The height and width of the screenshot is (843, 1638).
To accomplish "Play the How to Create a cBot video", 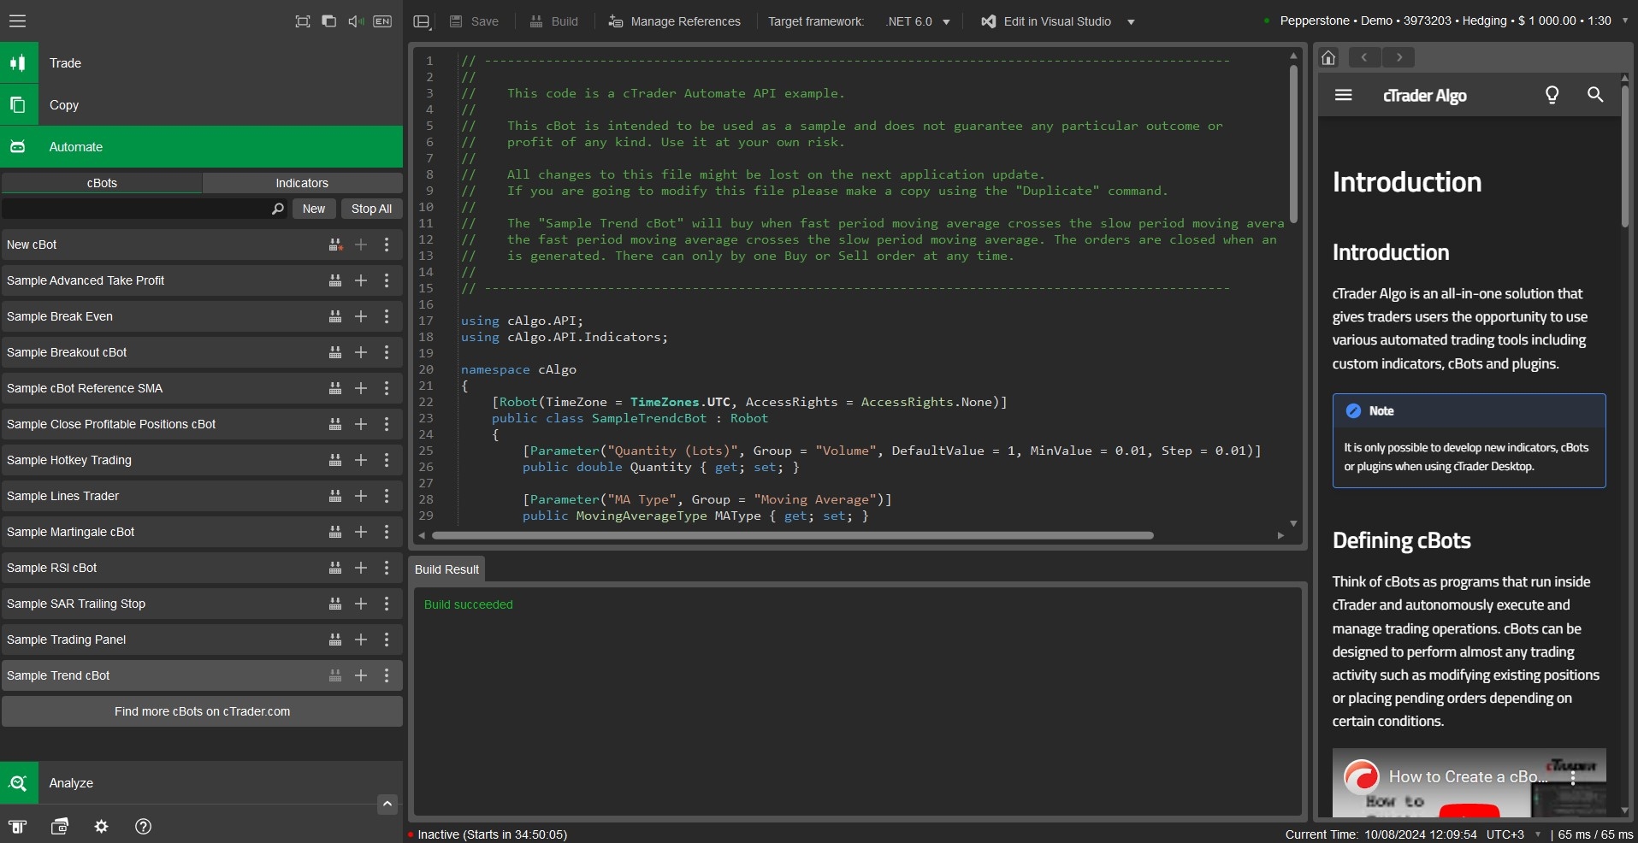I will coord(1469,810).
